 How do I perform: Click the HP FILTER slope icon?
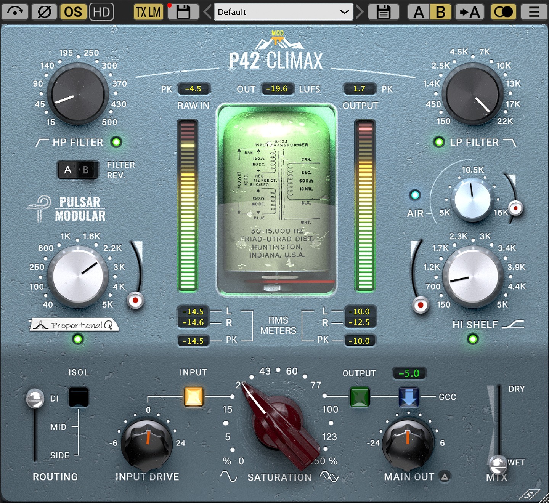point(42,142)
